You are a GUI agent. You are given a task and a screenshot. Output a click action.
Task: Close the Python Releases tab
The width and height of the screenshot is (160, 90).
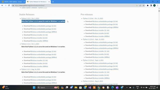(x=49, y=2)
